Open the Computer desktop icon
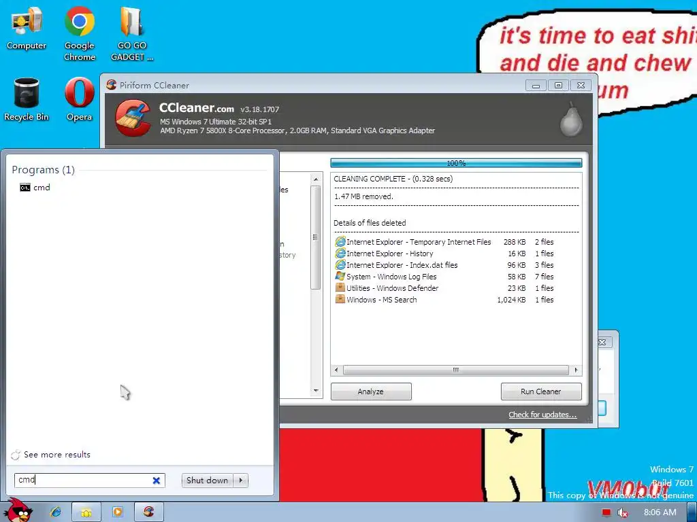 [x=27, y=29]
